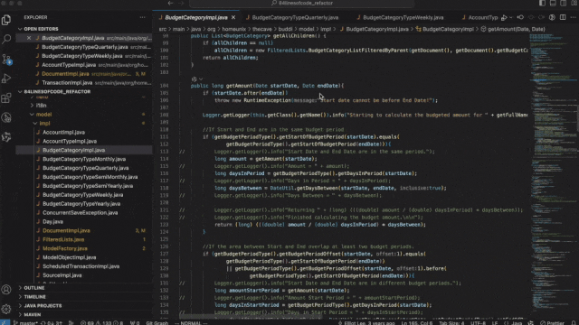Image resolution: width=579 pixels, height=325 pixels.
Task: Click the title bar command search box
Action: [301, 3]
